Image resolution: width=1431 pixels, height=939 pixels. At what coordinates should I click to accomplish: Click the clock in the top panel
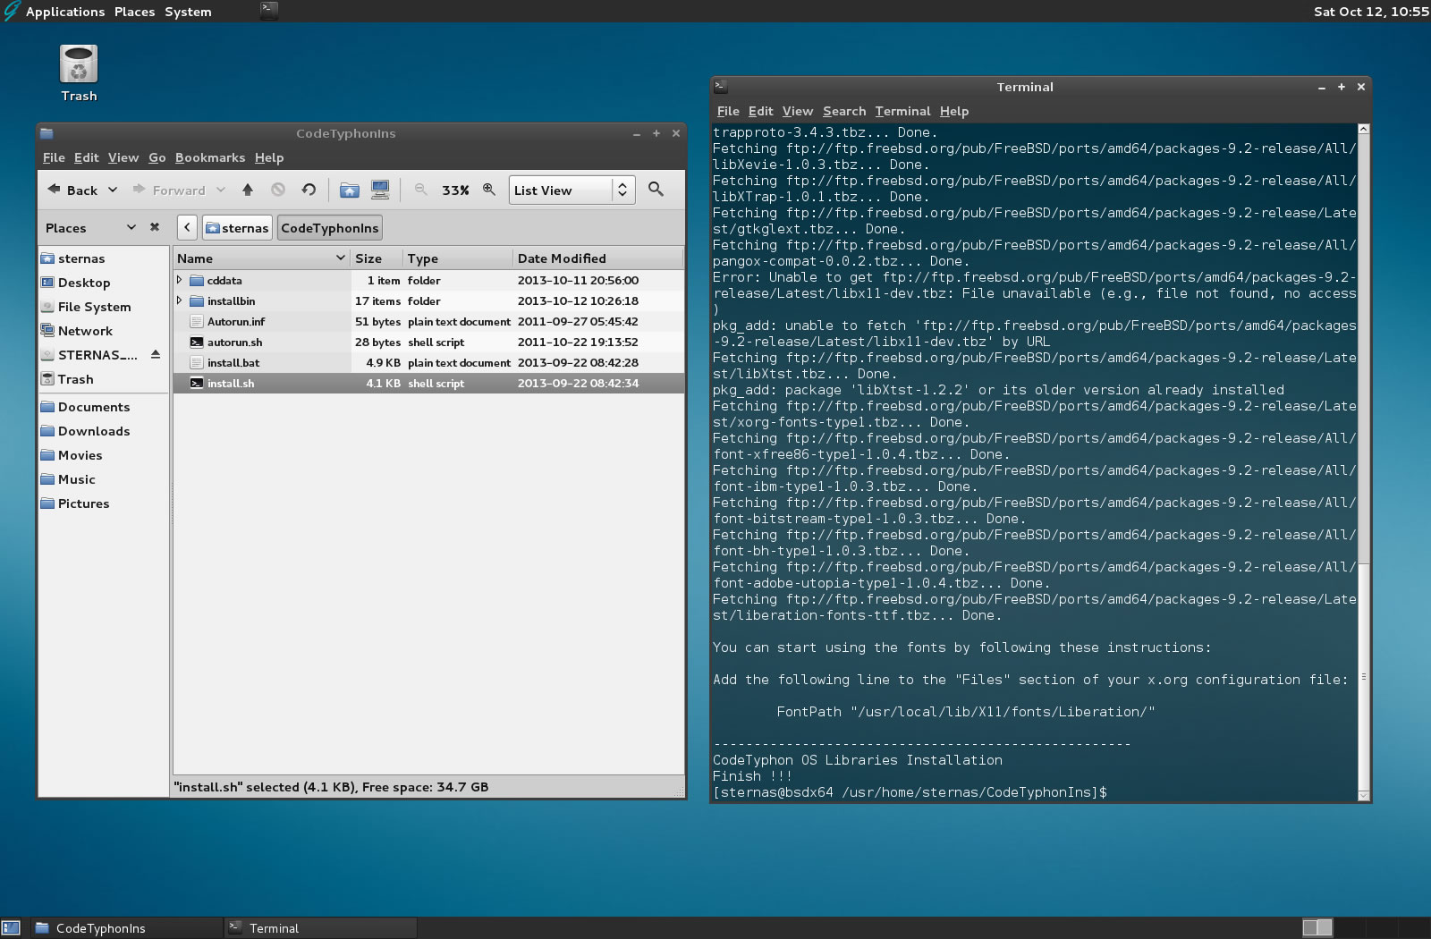(1371, 12)
